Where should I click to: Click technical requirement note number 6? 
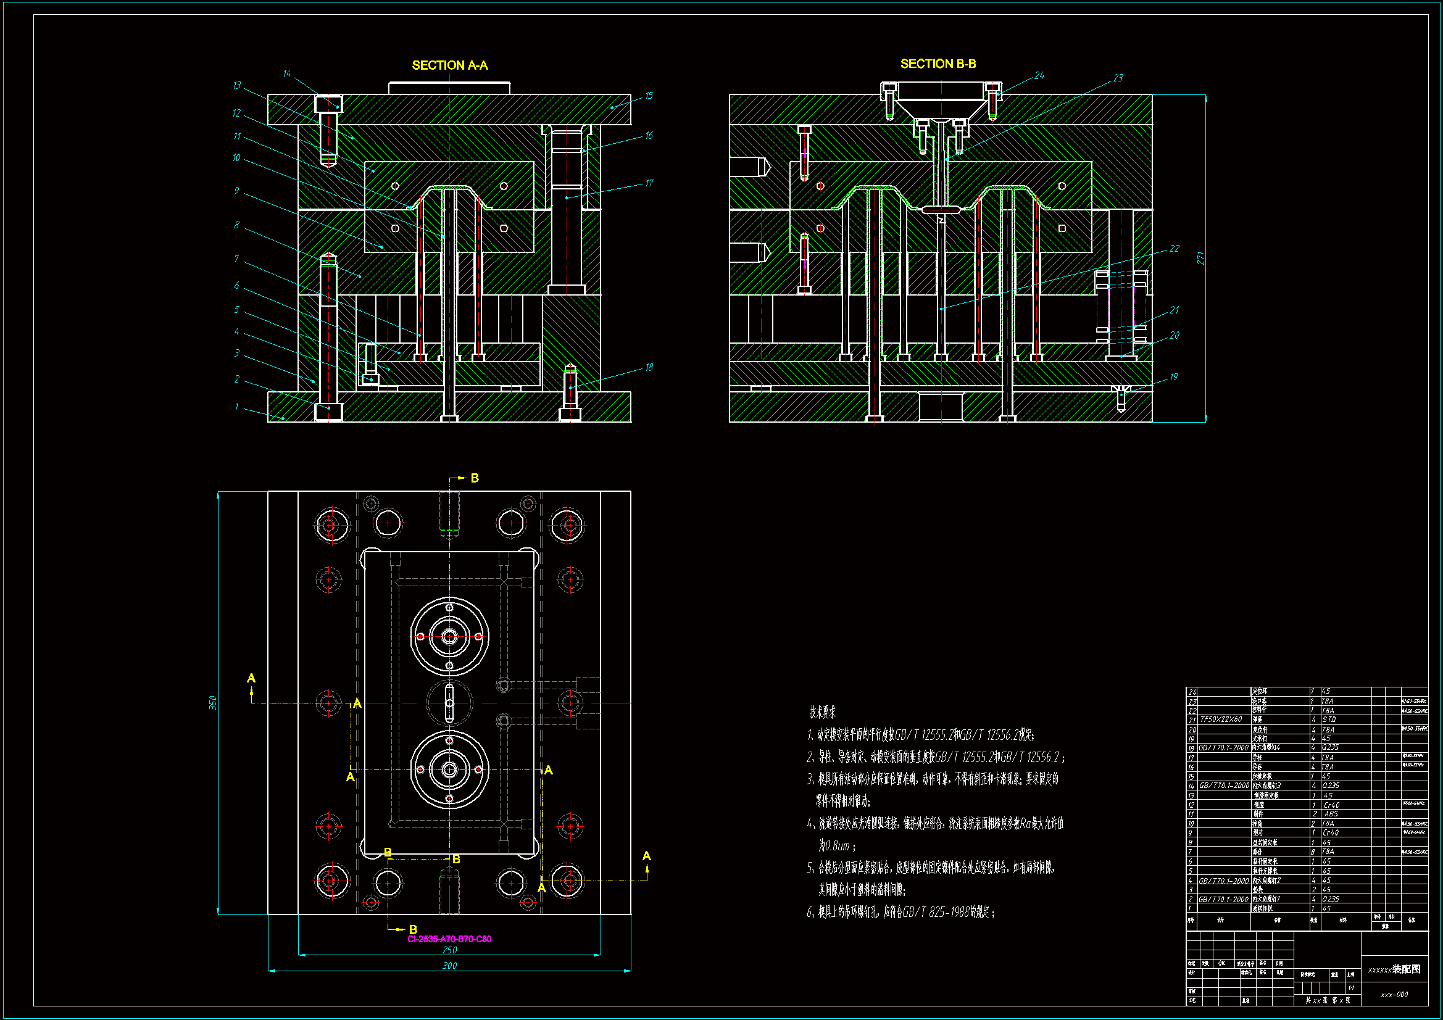click(900, 912)
